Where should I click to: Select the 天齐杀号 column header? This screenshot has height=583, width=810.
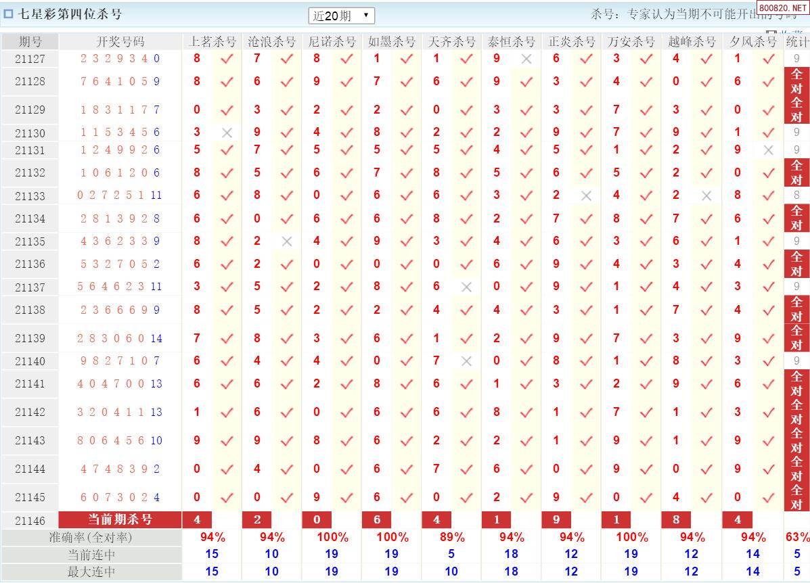coord(451,42)
